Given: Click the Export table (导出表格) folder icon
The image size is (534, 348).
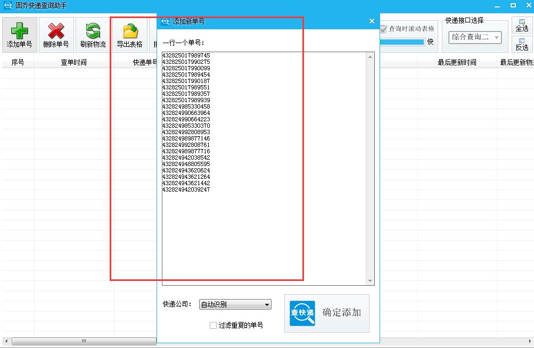Looking at the screenshot, I should [129, 31].
